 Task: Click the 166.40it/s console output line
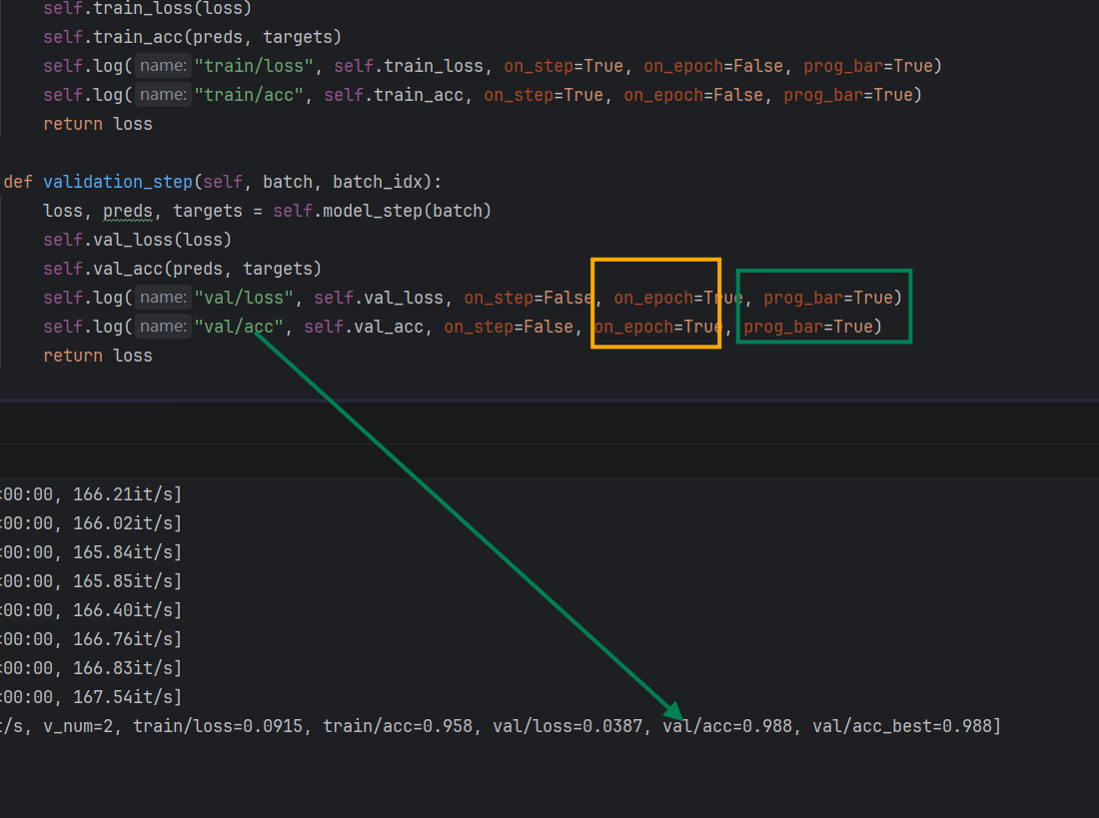coord(91,610)
